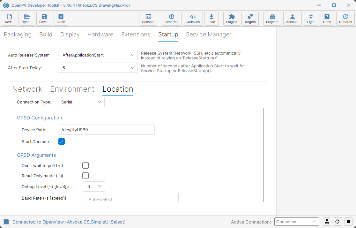Open the Auto Release System dropdown

pyautogui.click(x=98, y=55)
